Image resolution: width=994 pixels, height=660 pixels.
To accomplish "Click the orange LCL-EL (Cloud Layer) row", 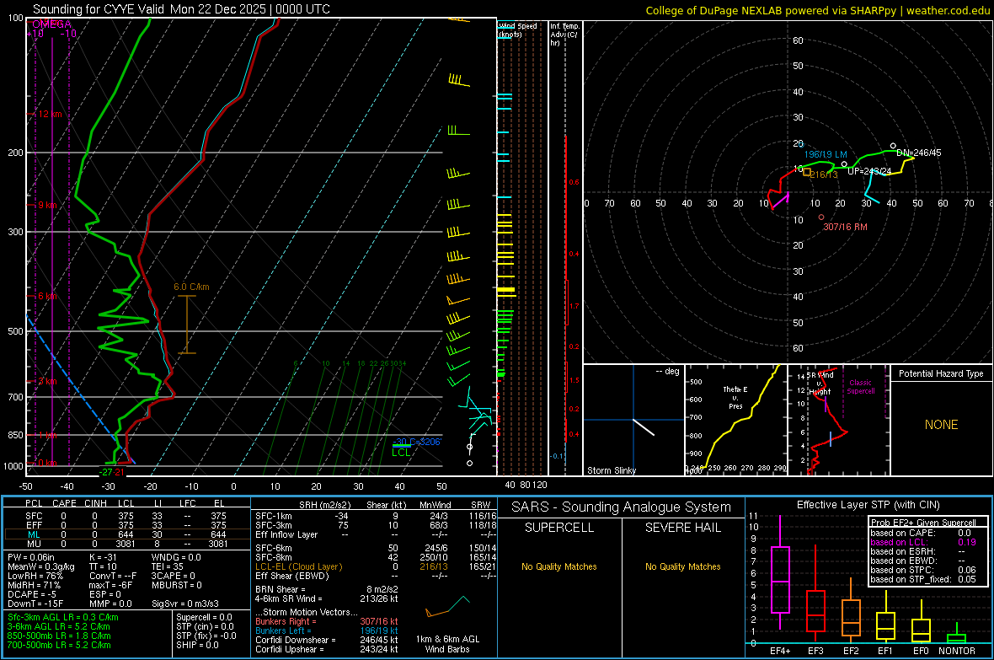I will [376, 566].
